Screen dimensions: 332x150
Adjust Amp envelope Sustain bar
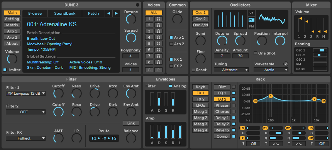coord(166,132)
